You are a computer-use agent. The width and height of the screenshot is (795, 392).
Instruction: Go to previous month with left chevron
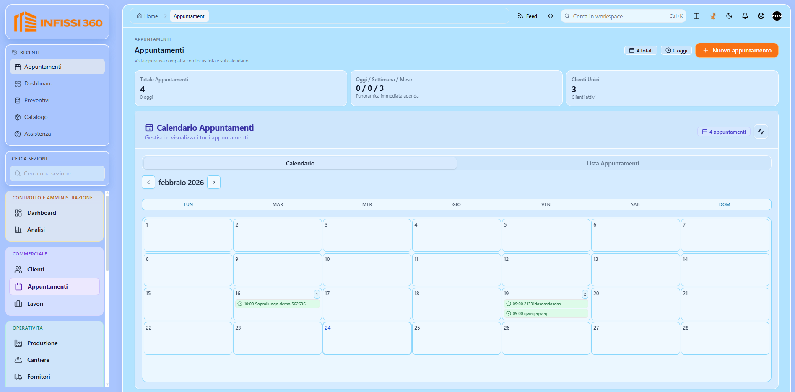tap(148, 182)
